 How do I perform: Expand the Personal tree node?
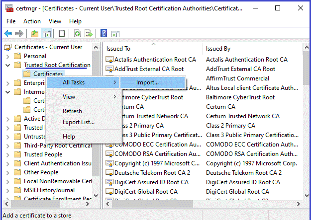pos(8,57)
